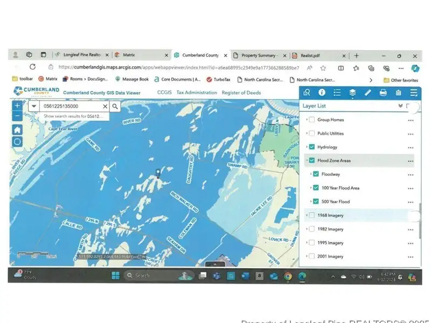The height and width of the screenshot is (323, 431).
Task: Click the search magnifier button
Action: point(115,107)
